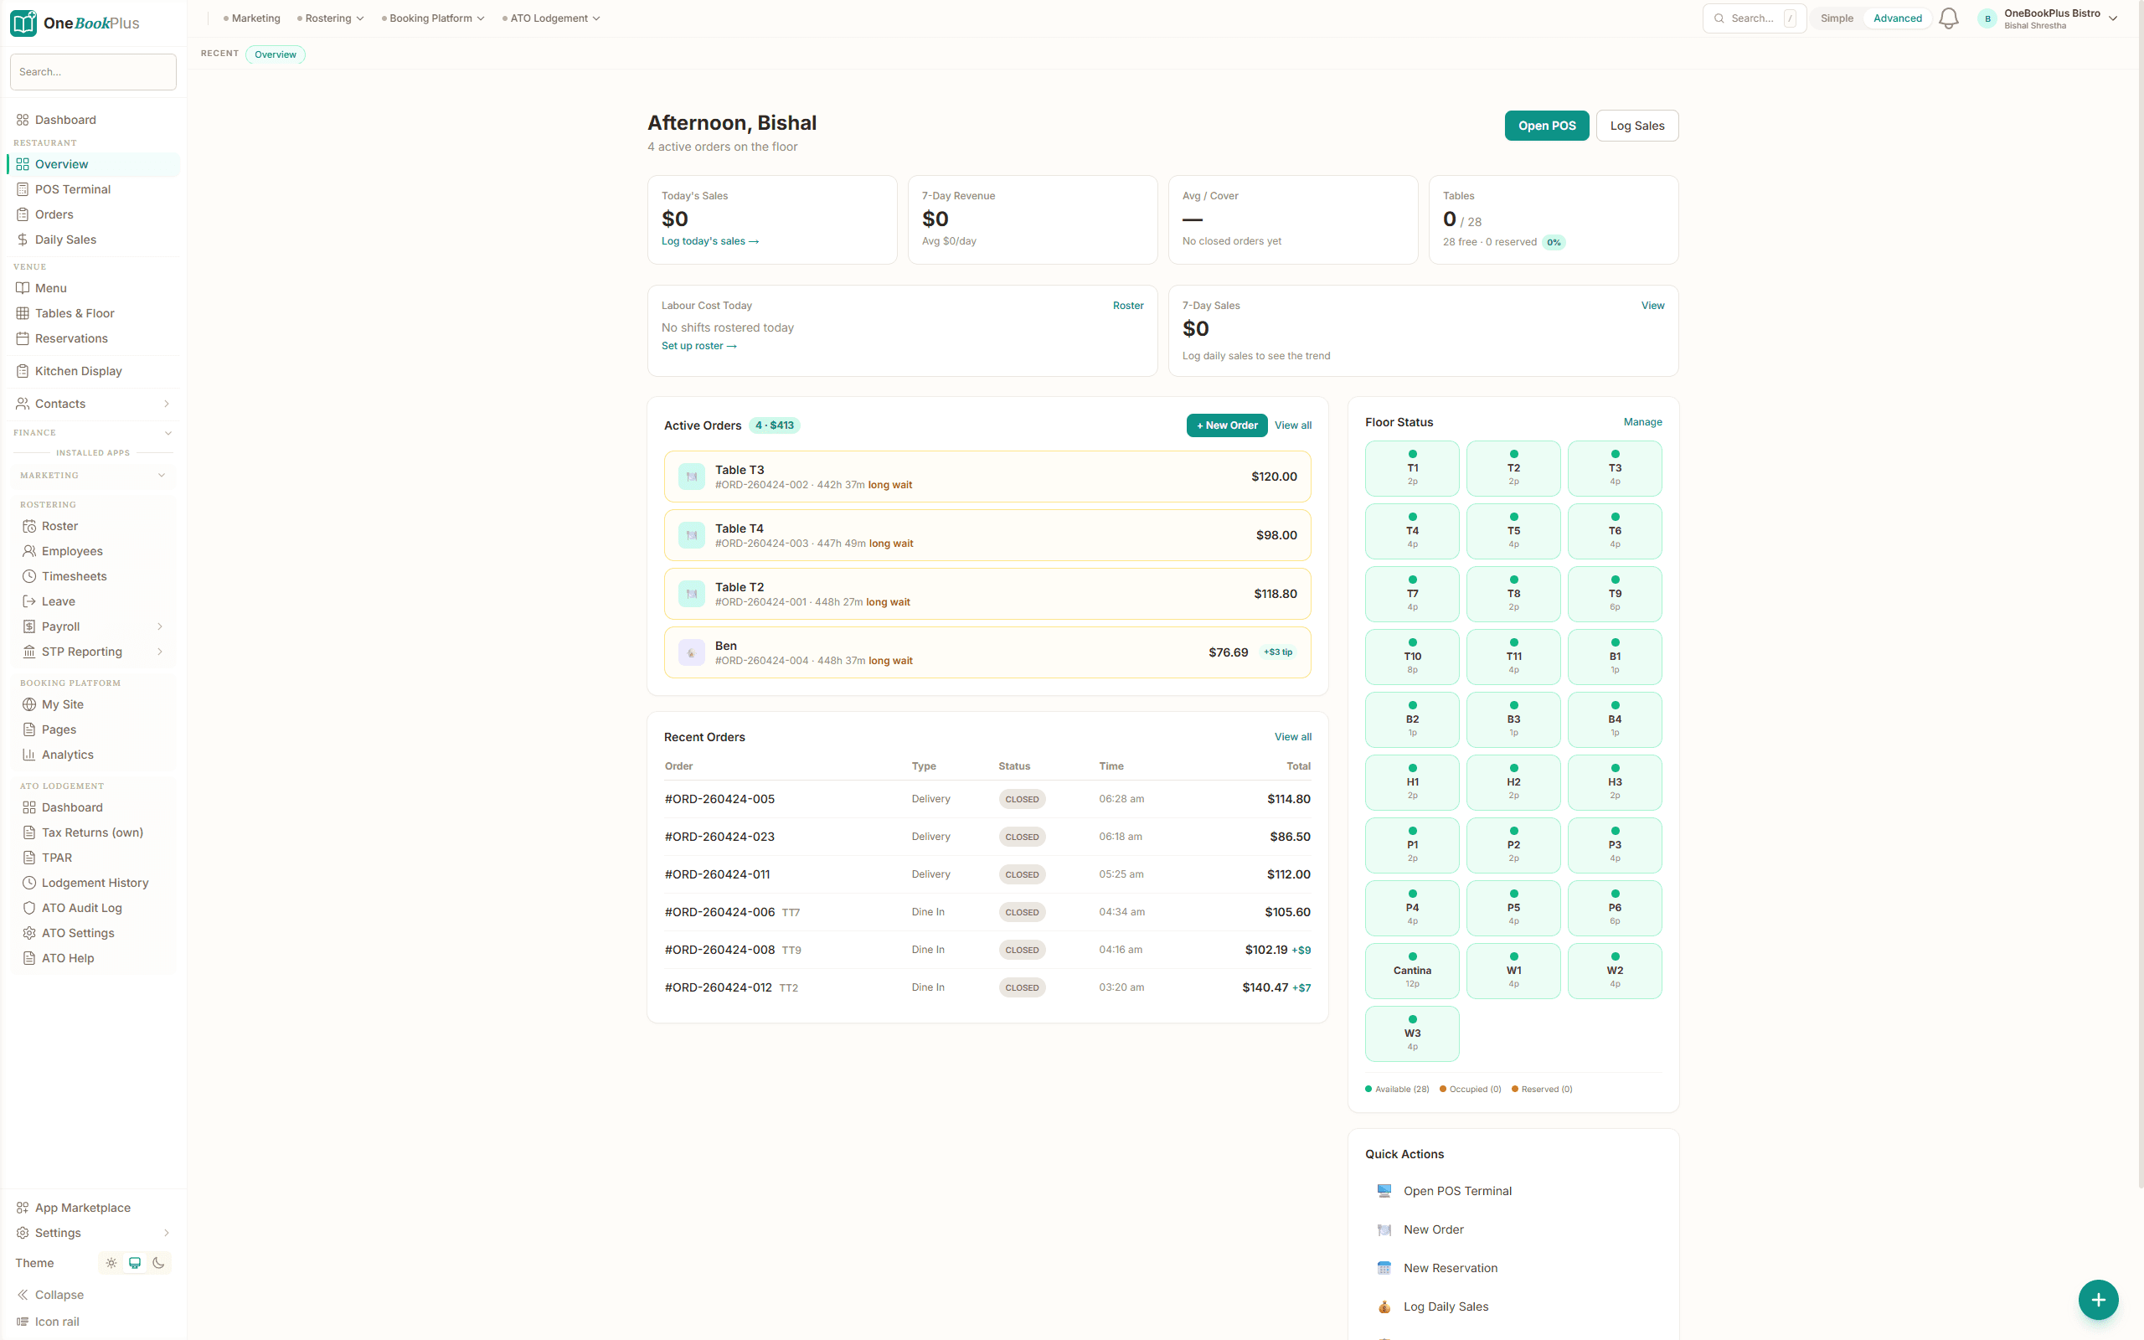Switch to Simple mode
The image size is (2144, 1340).
pyautogui.click(x=1837, y=18)
